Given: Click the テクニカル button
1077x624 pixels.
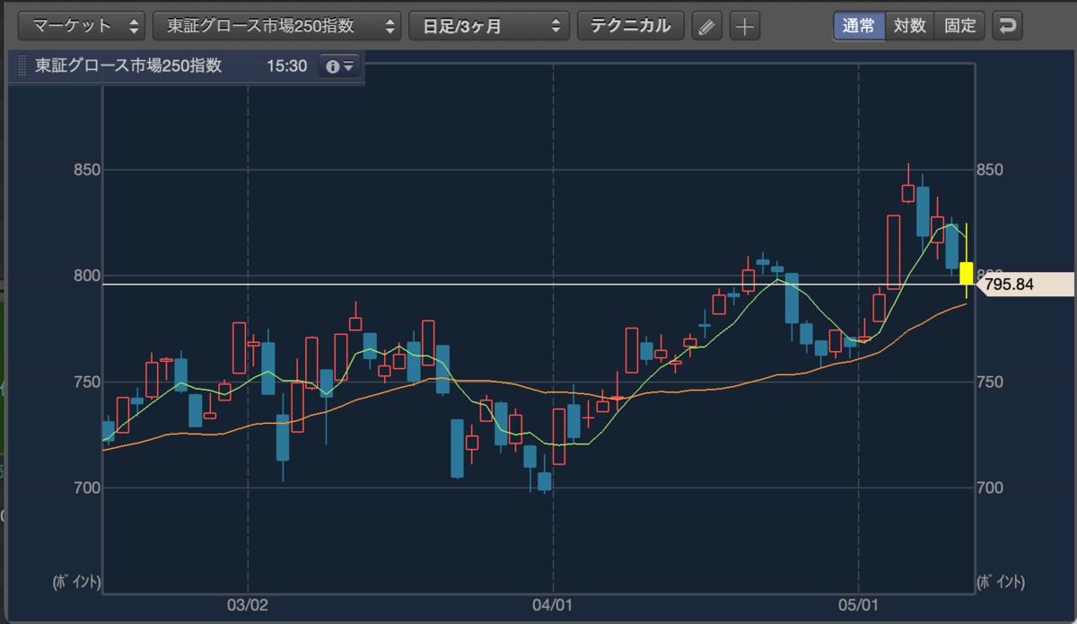Looking at the screenshot, I should tap(630, 25).
